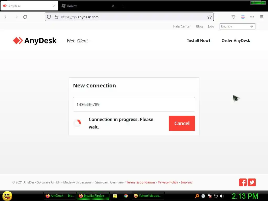Switch to AnyDesk — Mo... taskbar window
This screenshot has height=201, width=268.
pyautogui.click(x=60, y=196)
